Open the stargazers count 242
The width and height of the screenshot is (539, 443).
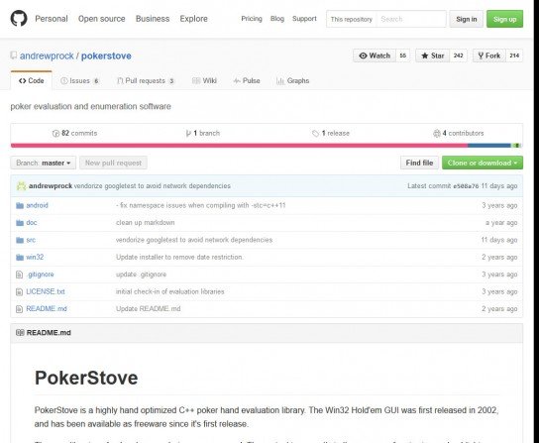coord(458,55)
